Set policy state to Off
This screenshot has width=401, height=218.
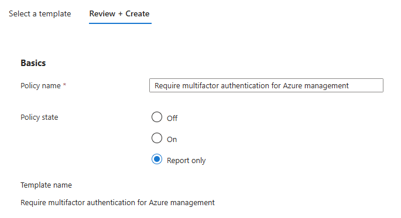click(157, 117)
